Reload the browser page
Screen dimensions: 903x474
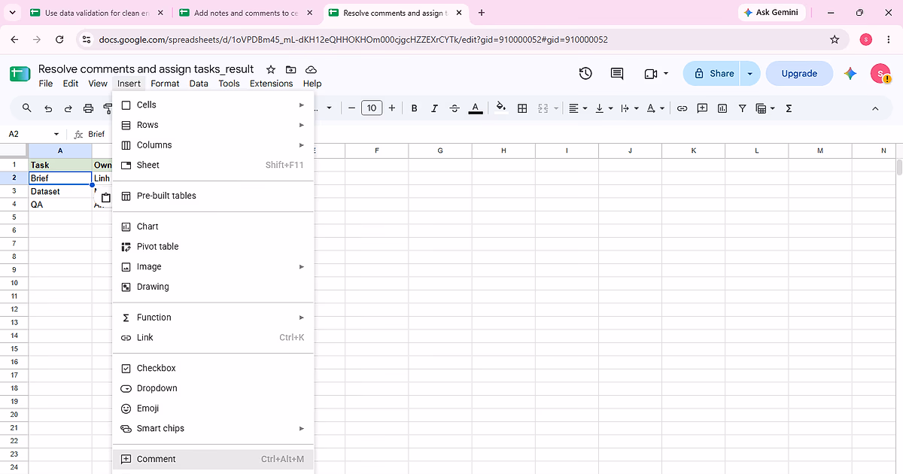[59, 39]
